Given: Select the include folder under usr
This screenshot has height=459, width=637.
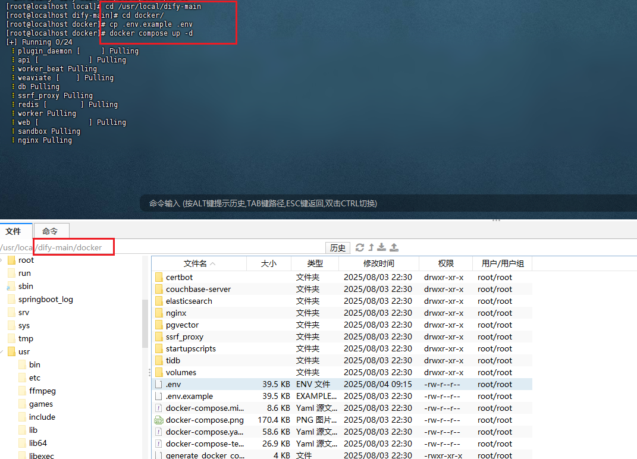Looking at the screenshot, I should pos(42,417).
